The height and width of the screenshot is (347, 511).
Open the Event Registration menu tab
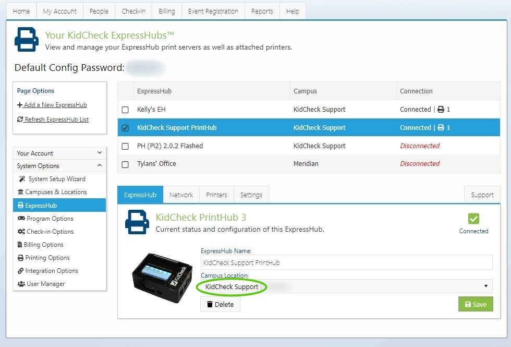[213, 11]
